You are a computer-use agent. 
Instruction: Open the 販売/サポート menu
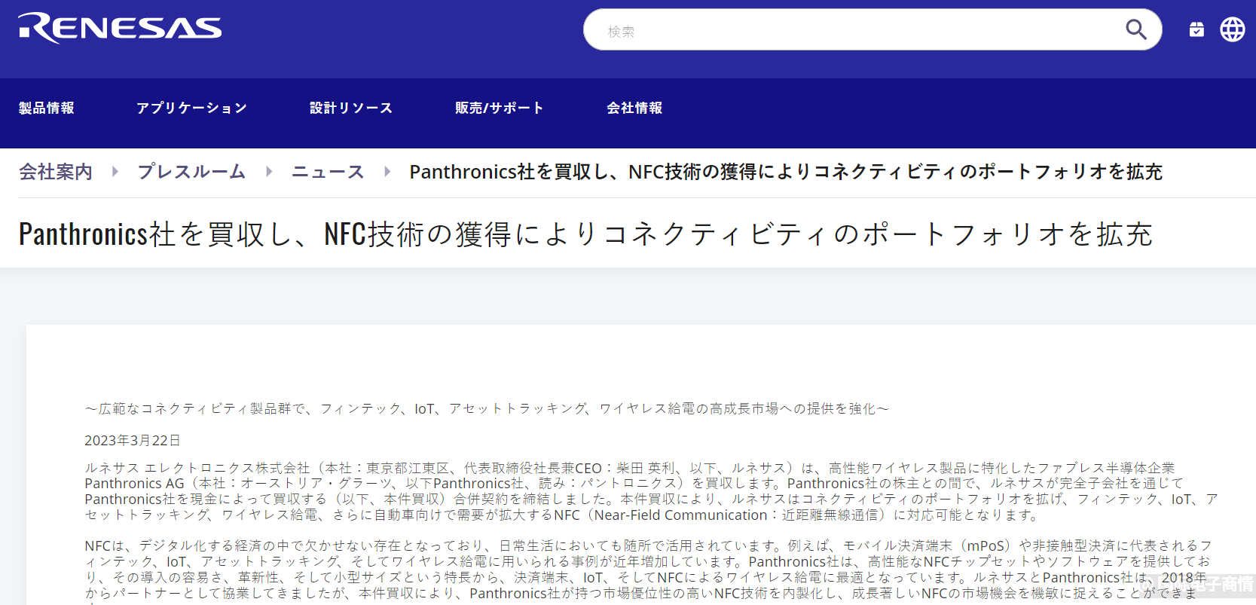tap(499, 108)
